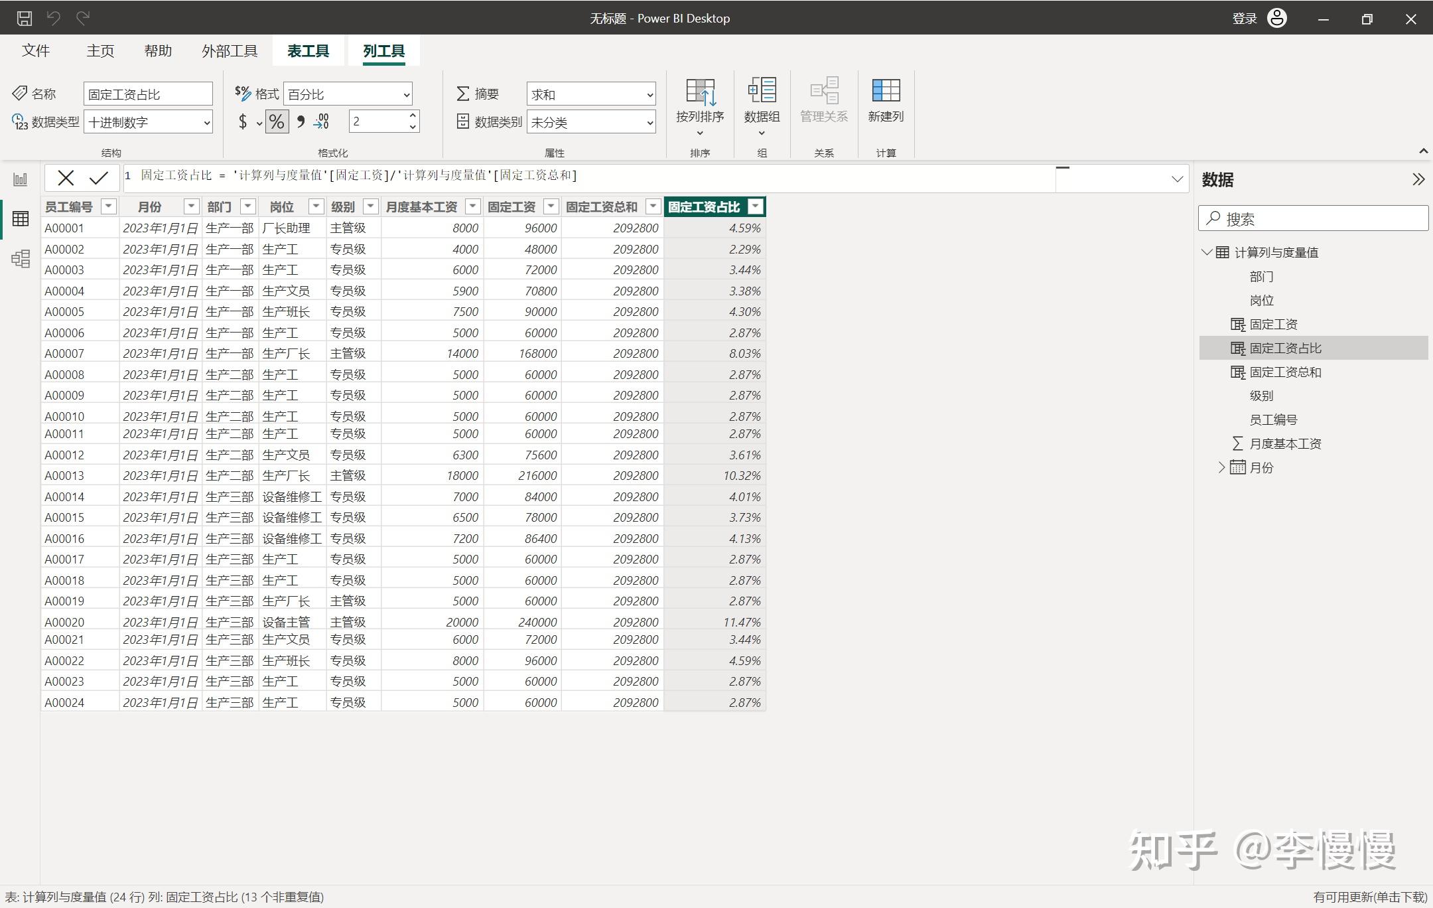Expand the 月份 date hierarchy in data pane
The width and height of the screenshot is (1433, 908).
pos(1221,467)
